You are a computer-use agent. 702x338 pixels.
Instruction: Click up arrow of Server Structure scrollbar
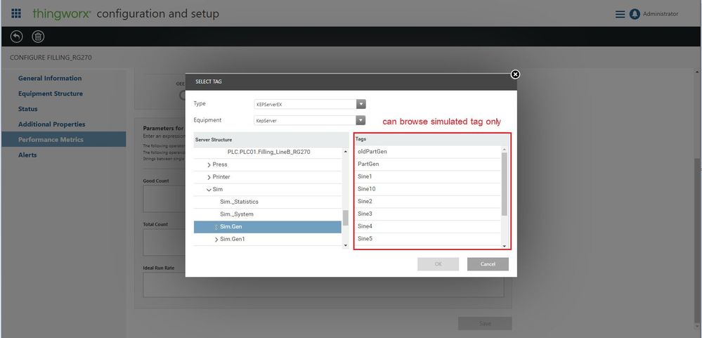tap(345, 152)
